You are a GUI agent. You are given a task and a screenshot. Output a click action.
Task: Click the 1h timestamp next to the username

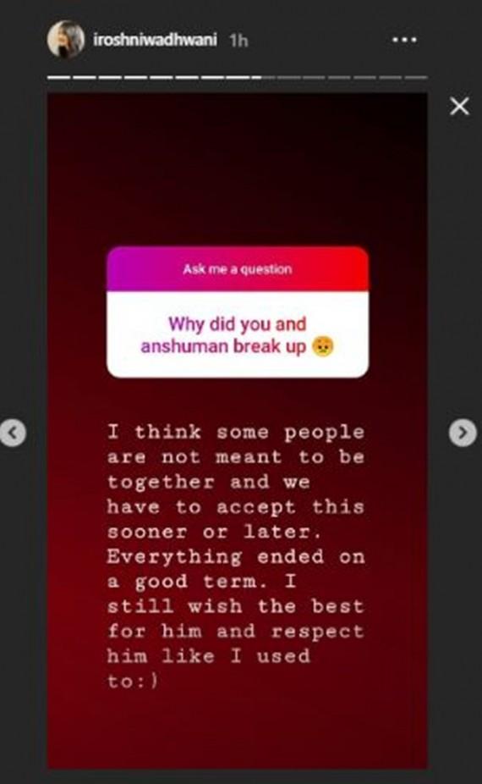point(238,41)
